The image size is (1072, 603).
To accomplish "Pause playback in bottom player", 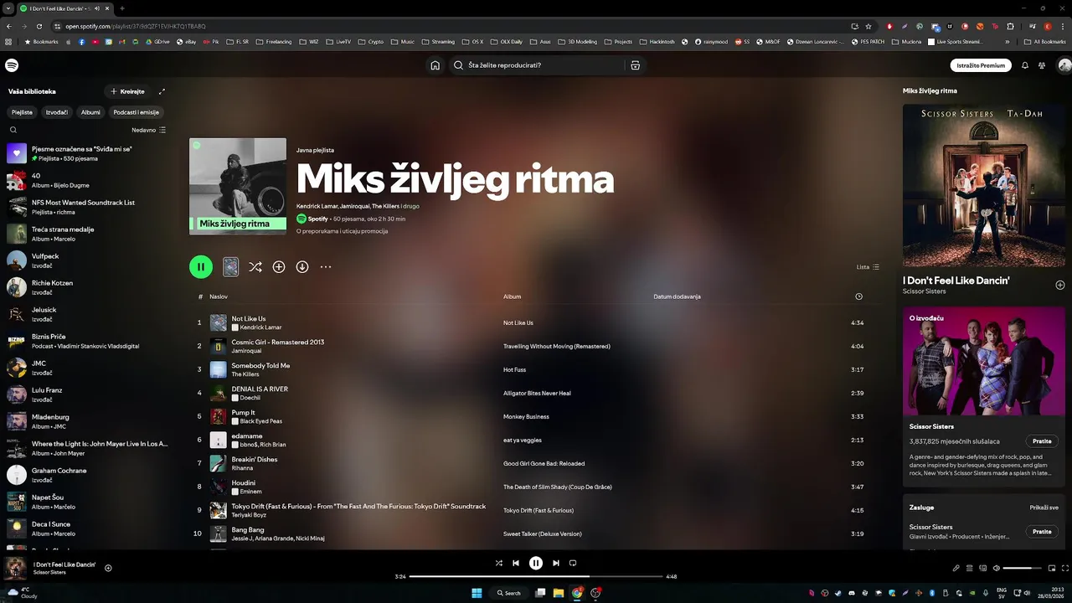I will (x=536, y=563).
